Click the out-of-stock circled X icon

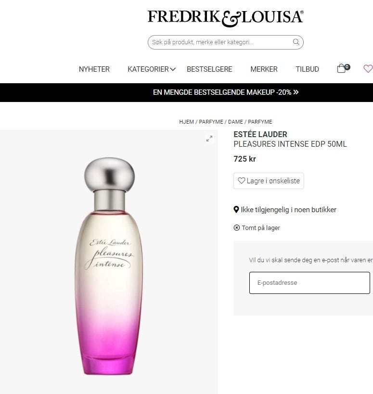[236, 228]
